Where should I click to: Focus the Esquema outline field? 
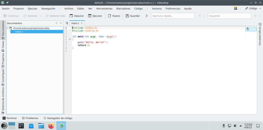(x=229, y=16)
